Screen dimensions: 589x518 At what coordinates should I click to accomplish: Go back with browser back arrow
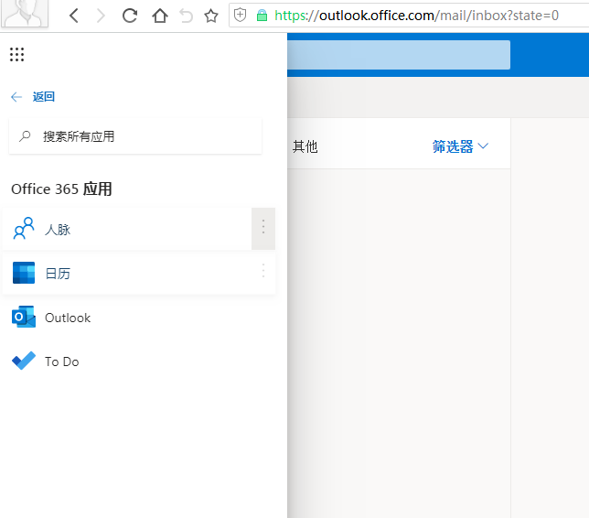pyautogui.click(x=74, y=16)
